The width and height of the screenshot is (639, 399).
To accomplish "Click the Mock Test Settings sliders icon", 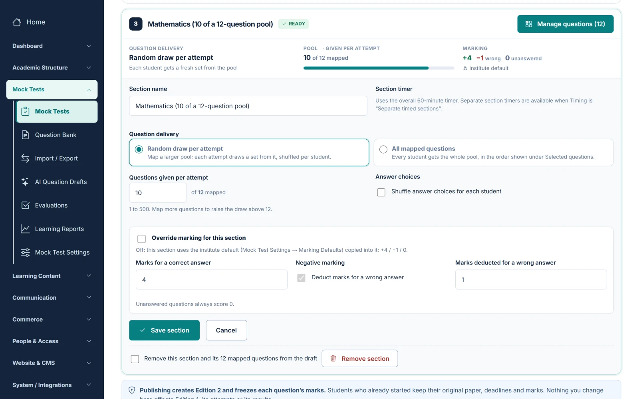I will tap(25, 253).
